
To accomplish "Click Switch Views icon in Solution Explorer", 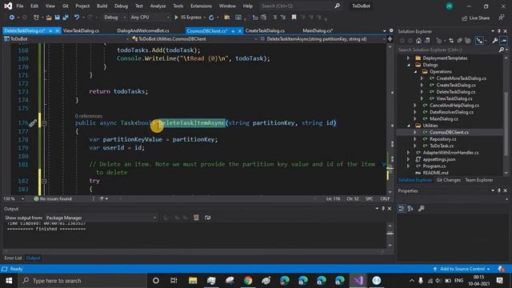I will tap(427, 41).
